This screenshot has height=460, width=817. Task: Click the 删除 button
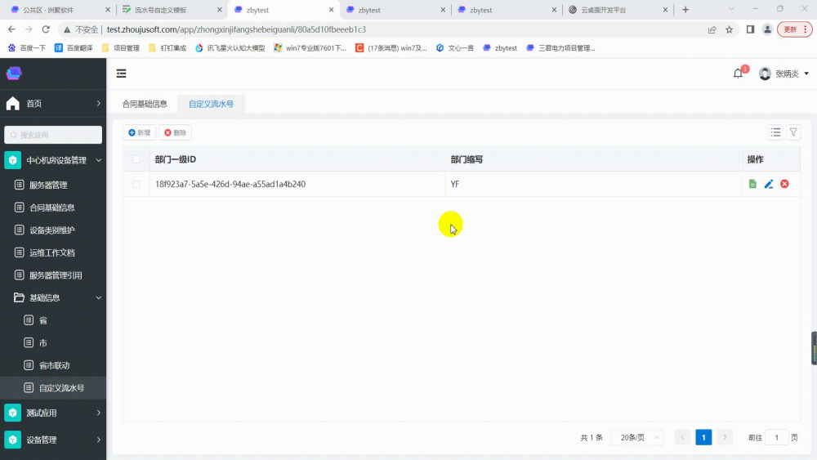click(x=175, y=132)
